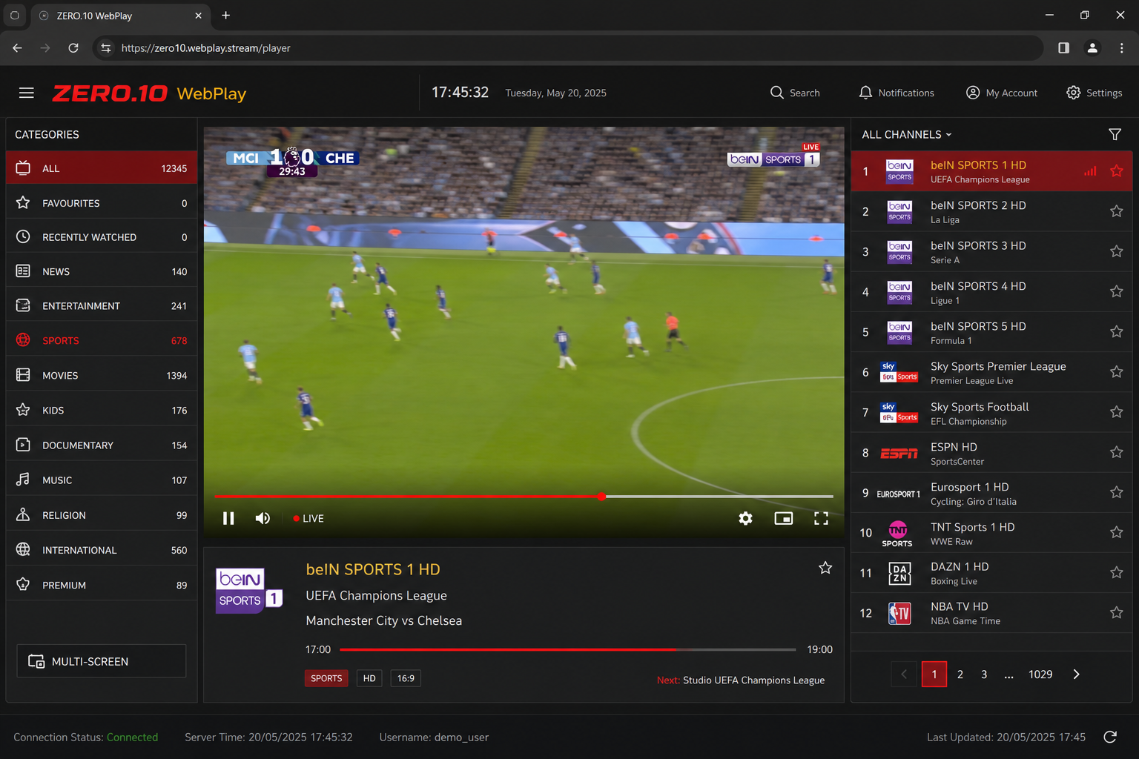Click the video seek bar handle
Image resolution: width=1139 pixels, height=759 pixels.
click(x=602, y=496)
